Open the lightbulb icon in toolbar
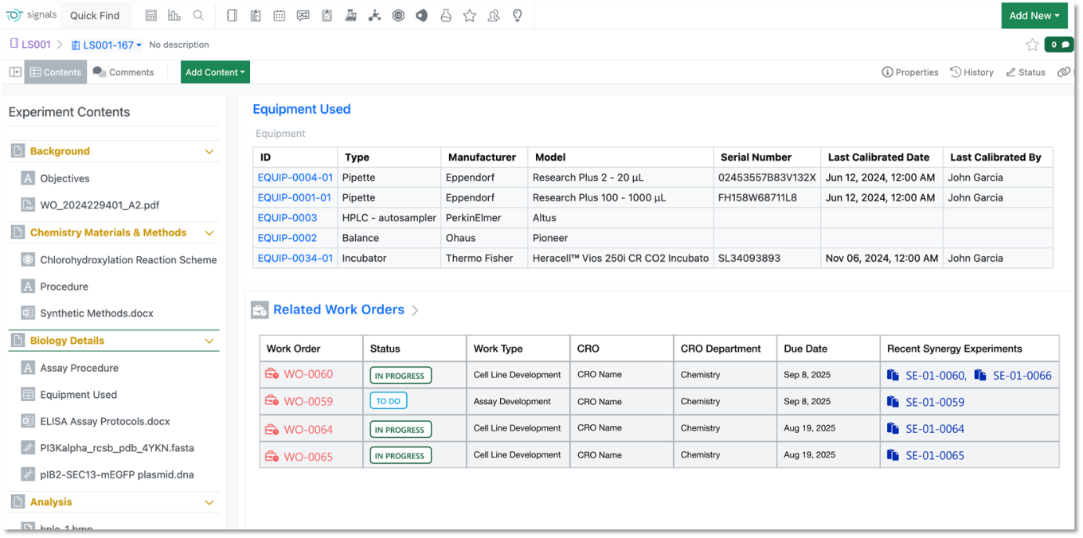 [518, 16]
